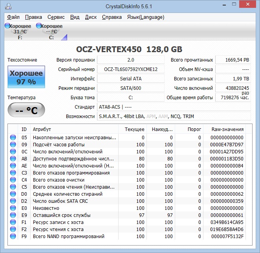
Task: Click firmware version field 2.0
Action: pos(131,60)
